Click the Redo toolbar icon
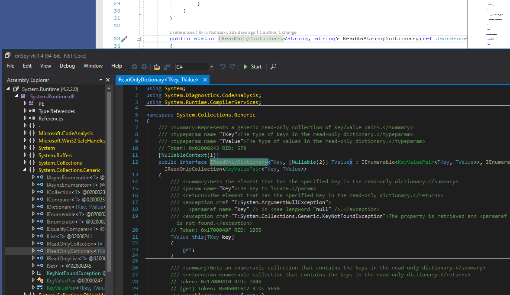Image resolution: width=510 pixels, height=295 pixels. point(232,67)
